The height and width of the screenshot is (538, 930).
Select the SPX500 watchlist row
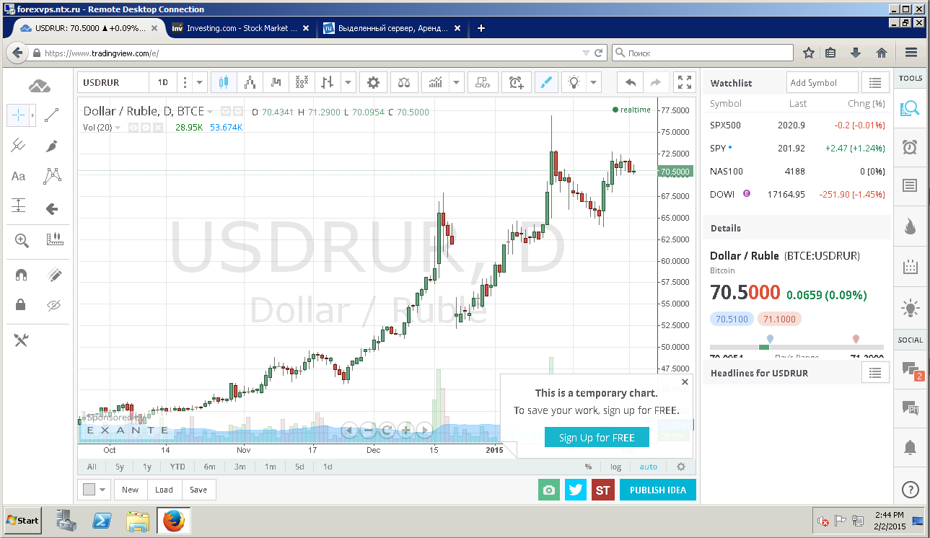click(797, 125)
